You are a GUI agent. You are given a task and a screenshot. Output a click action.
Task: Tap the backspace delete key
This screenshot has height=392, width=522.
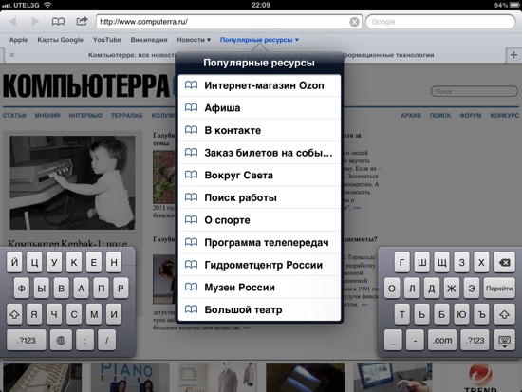[504, 263]
